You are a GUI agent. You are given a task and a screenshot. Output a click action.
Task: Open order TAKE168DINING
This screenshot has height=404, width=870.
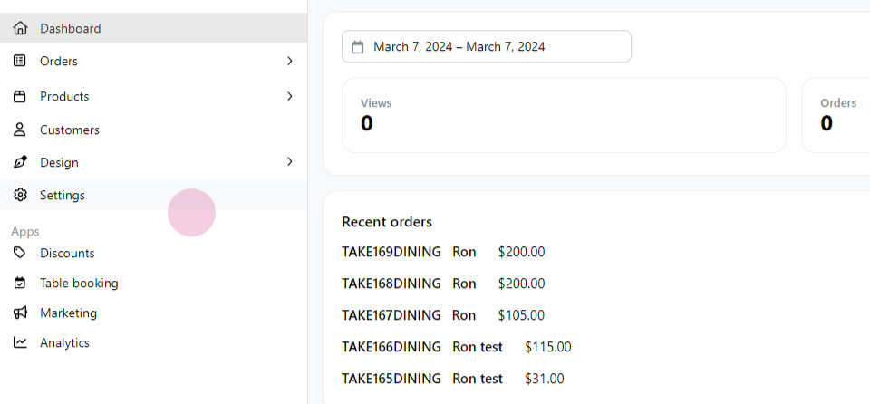click(x=391, y=284)
